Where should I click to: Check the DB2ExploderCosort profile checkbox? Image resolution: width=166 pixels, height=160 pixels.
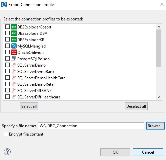(7, 27)
